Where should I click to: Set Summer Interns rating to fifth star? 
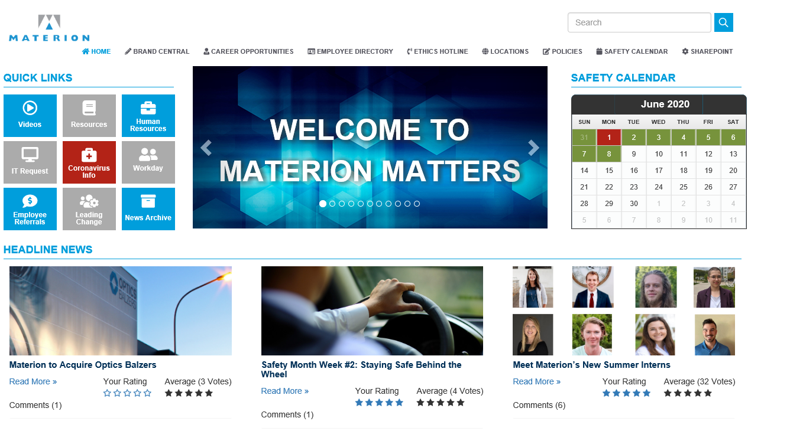coord(646,393)
